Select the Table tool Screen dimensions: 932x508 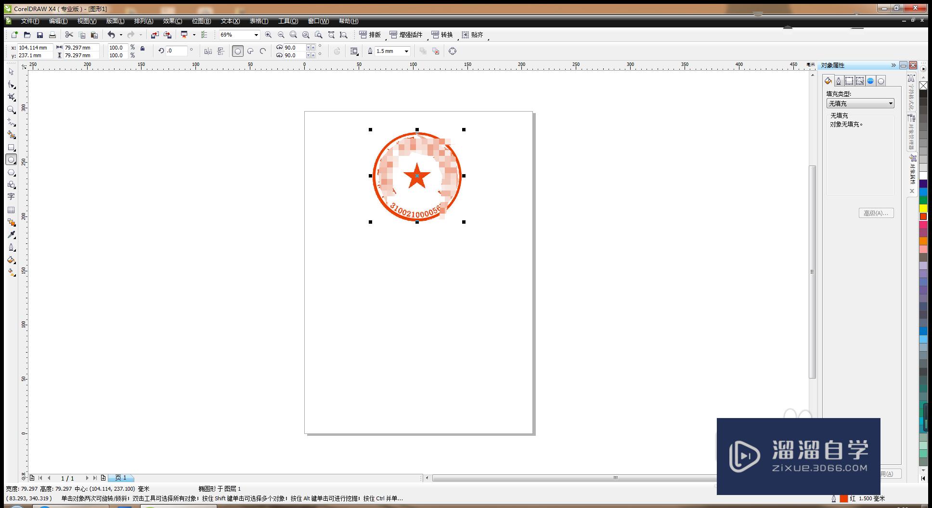pos(11,210)
